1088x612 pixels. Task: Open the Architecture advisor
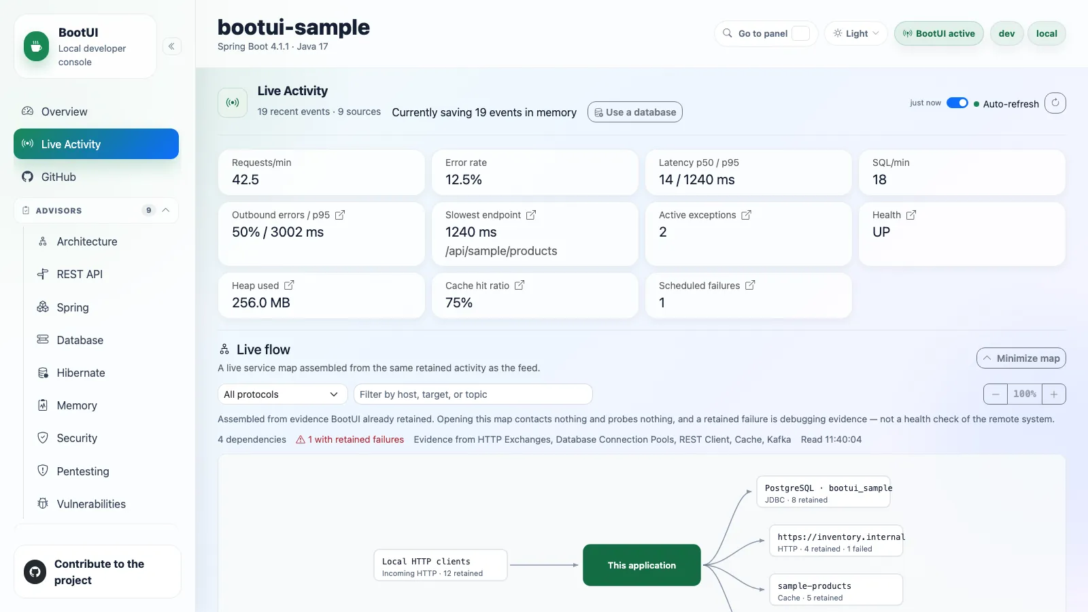[101, 241]
